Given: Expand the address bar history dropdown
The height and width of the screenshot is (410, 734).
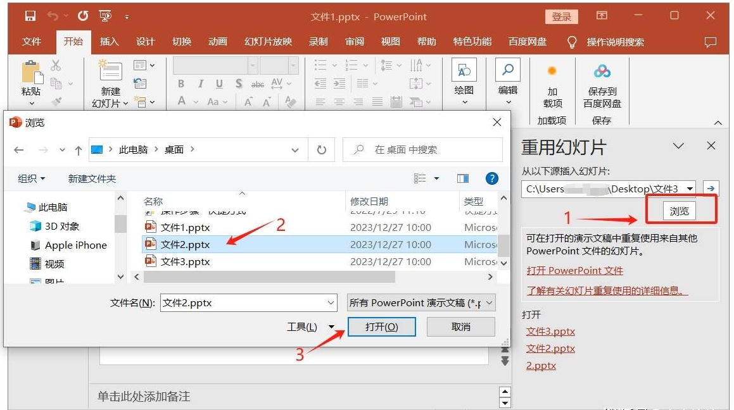Looking at the screenshot, I should (x=295, y=150).
